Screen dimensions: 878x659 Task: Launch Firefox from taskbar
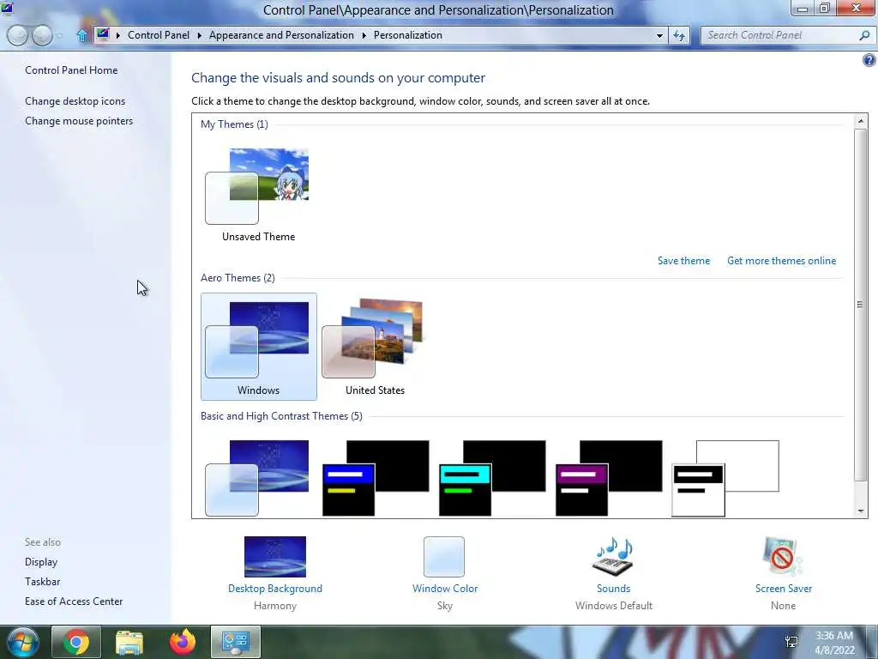(182, 642)
